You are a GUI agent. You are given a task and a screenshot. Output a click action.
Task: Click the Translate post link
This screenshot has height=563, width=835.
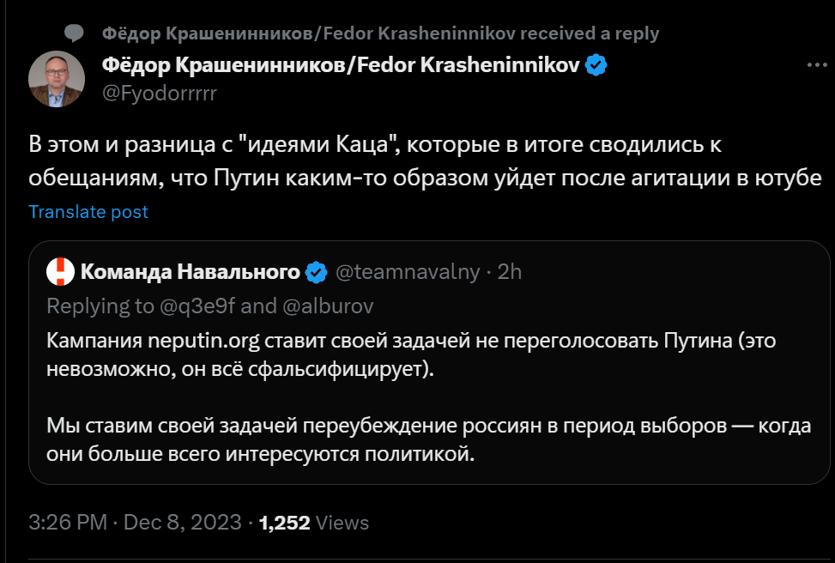point(88,211)
